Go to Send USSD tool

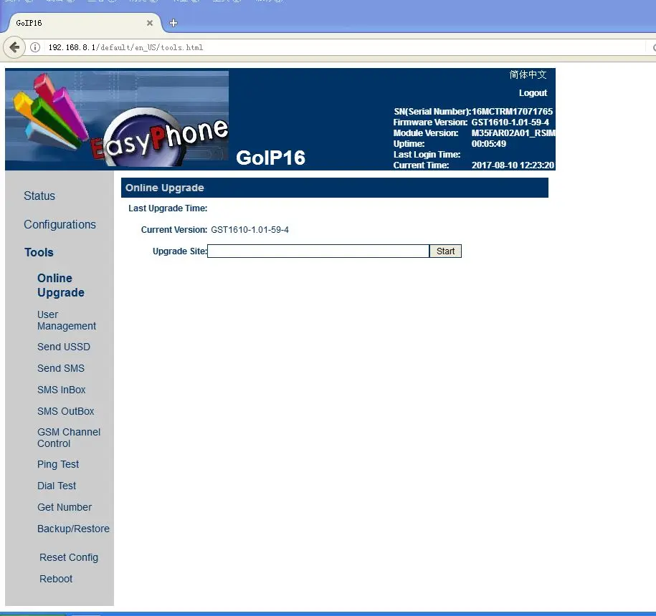[x=64, y=347]
